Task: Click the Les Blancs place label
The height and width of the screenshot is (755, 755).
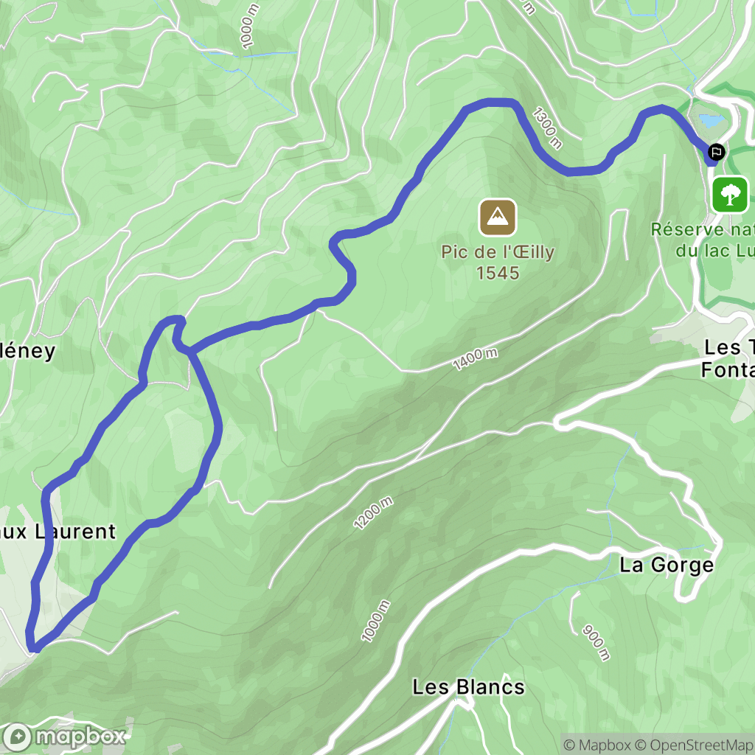Action: pos(468,687)
